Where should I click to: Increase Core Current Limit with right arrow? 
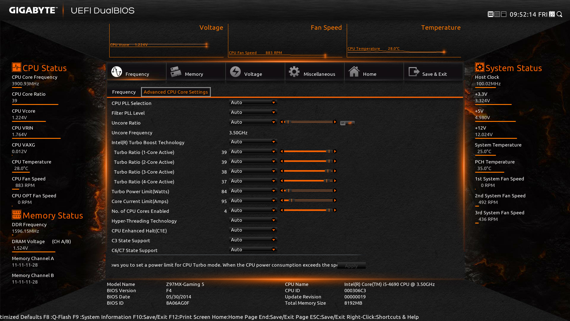click(x=335, y=200)
